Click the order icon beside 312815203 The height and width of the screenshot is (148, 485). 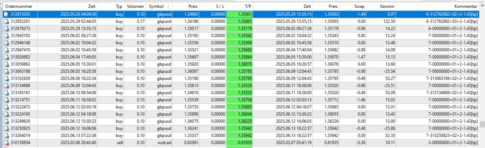[x=6, y=14]
